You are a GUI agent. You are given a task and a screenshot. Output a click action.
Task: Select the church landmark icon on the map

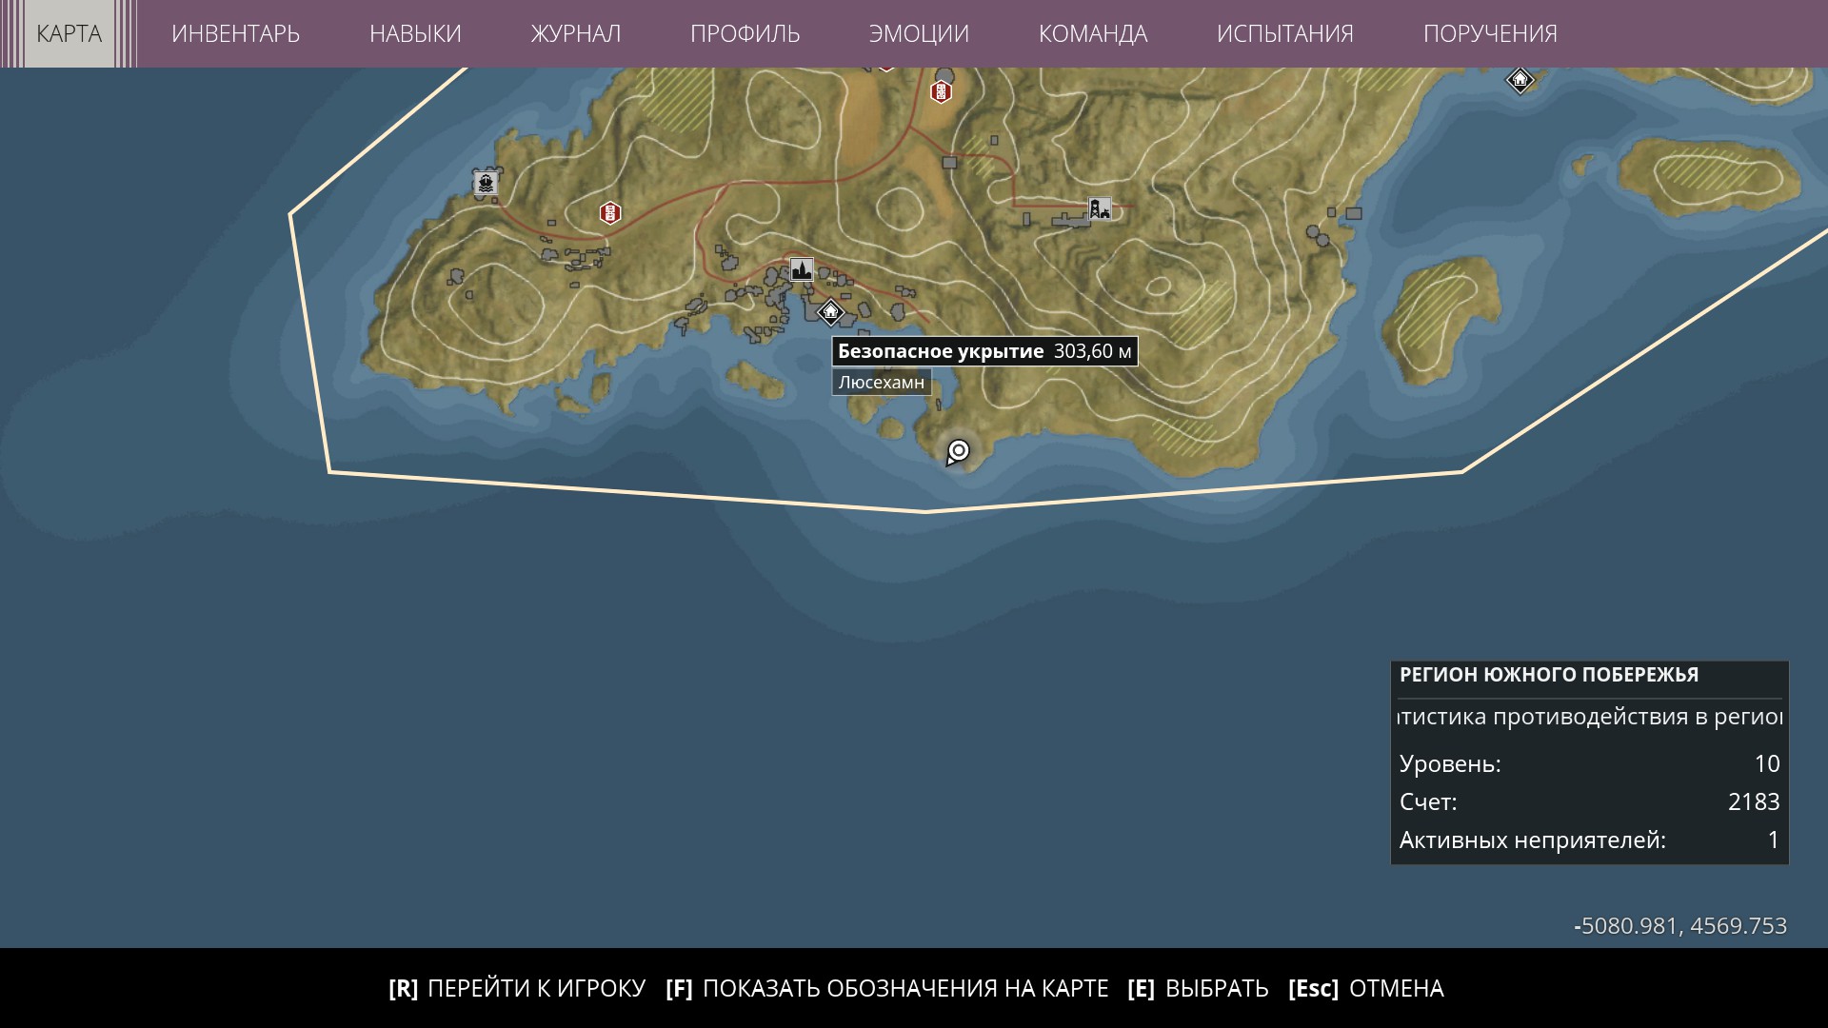[802, 270]
